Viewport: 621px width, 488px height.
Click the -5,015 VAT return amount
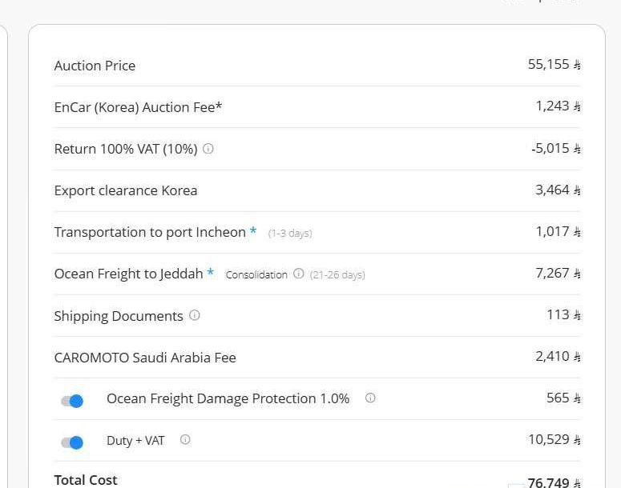[550, 148]
